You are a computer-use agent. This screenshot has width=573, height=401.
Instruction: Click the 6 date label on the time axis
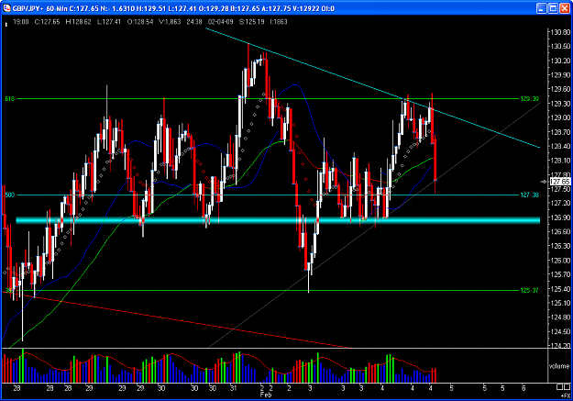tap(523, 388)
